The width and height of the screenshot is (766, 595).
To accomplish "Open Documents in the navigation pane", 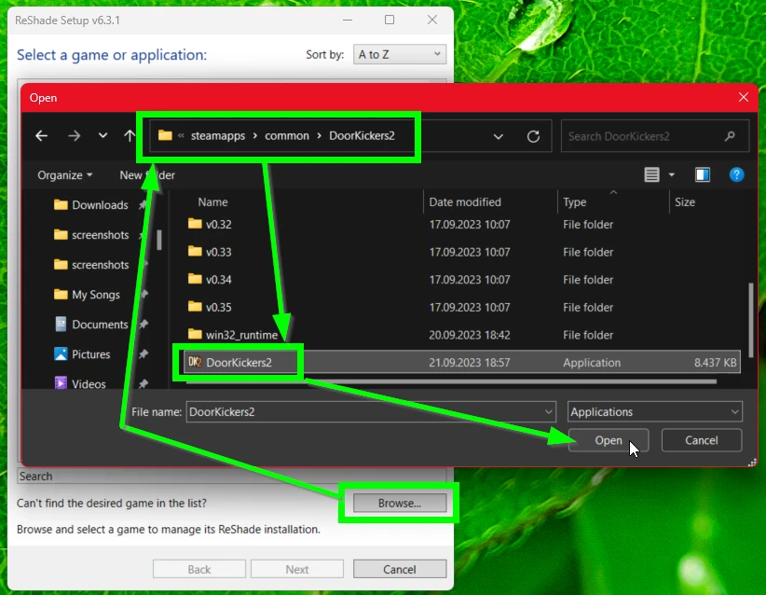I will point(100,325).
